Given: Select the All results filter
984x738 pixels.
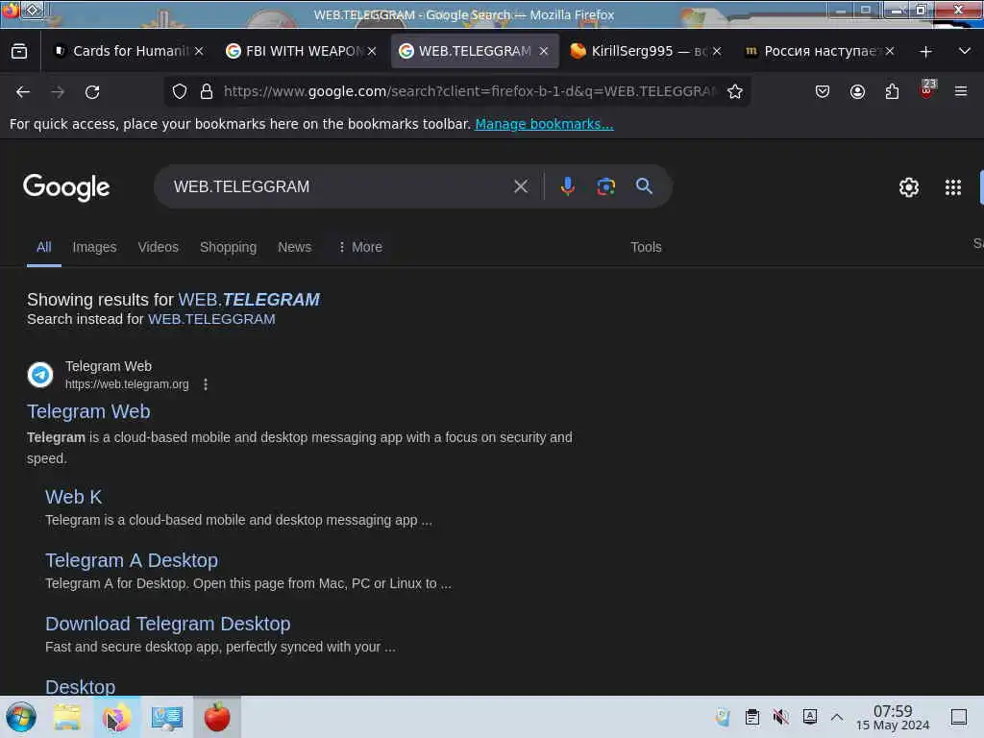Looking at the screenshot, I should click(x=43, y=247).
